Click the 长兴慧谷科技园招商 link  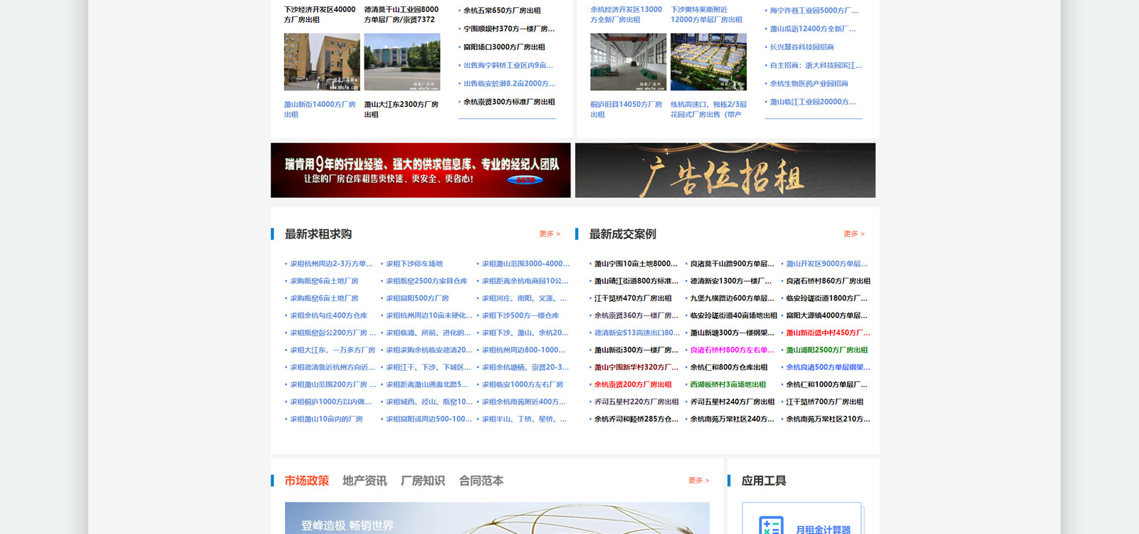[x=802, y=47]
